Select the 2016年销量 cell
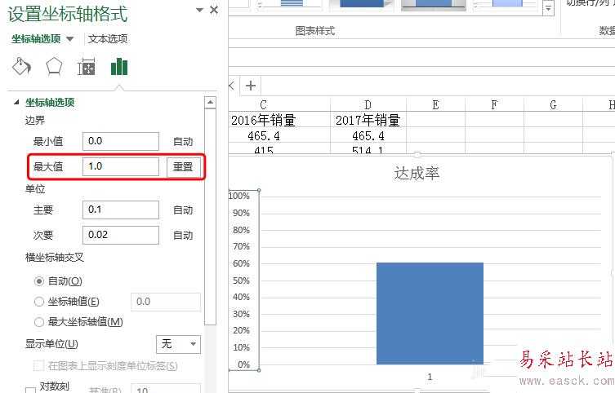The width and height of the screenshot is (615, 393). coord(279,120)
